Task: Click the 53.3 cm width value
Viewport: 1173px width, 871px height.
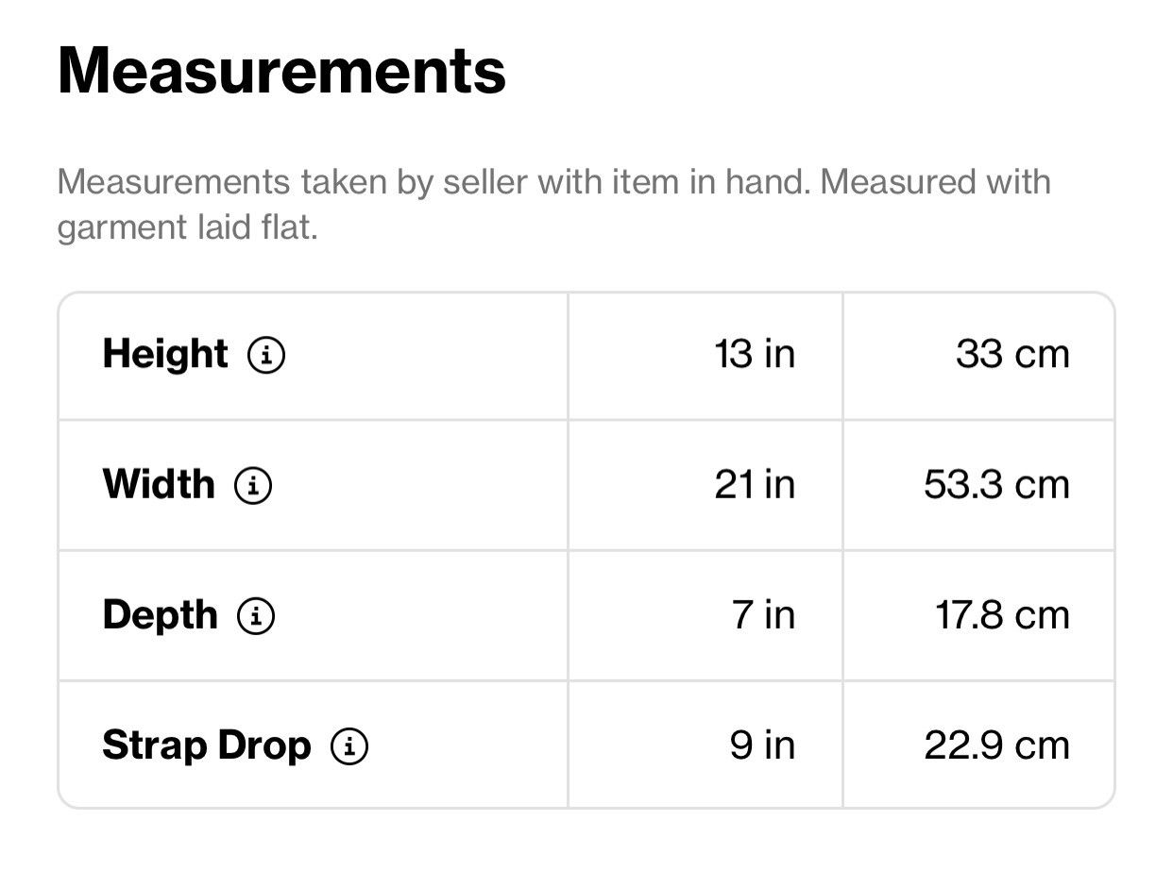Action: point(996,485)
